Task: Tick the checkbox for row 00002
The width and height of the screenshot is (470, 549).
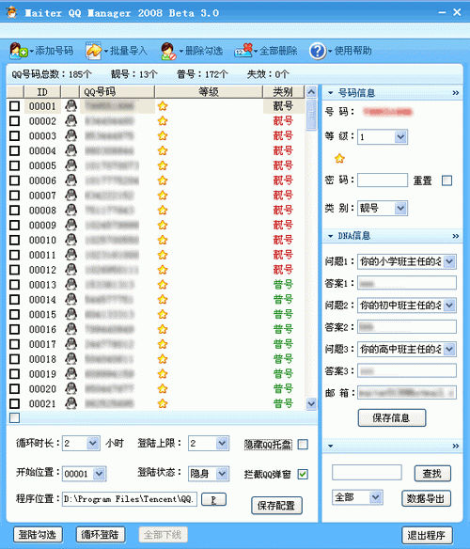Action: [x=14, y=120]
